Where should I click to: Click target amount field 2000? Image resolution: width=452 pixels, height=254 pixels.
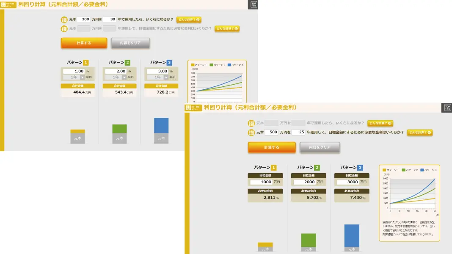pos(304,182)
